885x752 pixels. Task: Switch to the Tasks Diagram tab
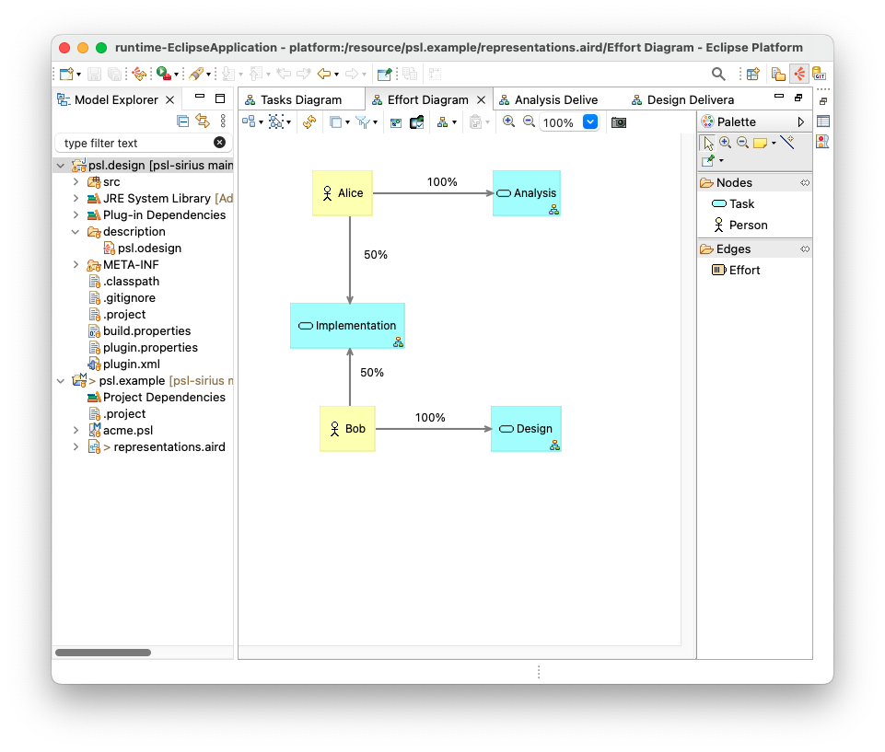(x=300, y=99)
